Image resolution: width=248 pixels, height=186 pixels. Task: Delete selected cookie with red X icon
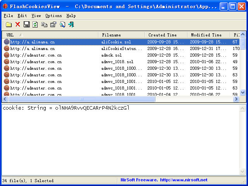(x=17, y=24)
